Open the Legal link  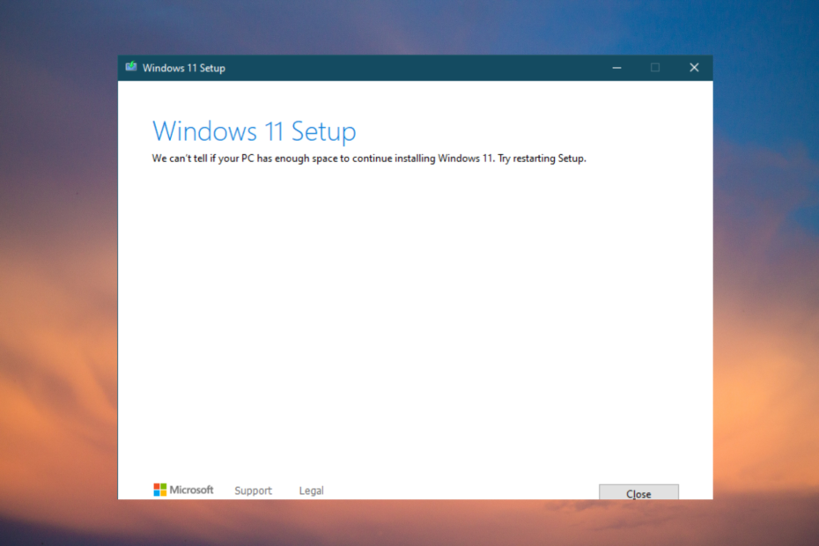coord(311,491)
